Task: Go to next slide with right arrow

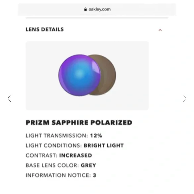Action: point(185,98)
